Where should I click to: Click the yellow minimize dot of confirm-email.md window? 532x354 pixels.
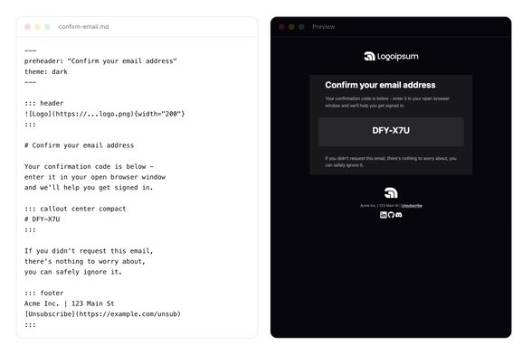pyautogui.click(x=38, y=27)
